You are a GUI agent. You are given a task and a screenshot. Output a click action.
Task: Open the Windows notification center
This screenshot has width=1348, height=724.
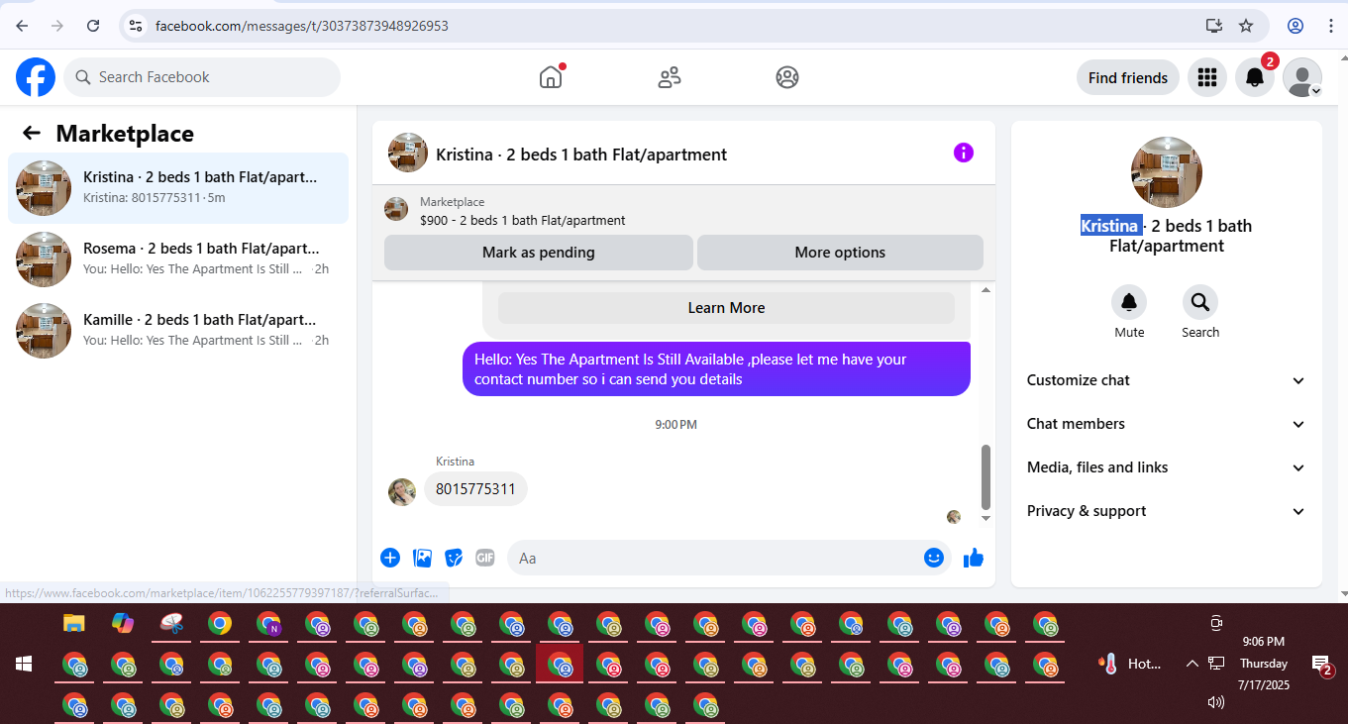(1322, 665)
